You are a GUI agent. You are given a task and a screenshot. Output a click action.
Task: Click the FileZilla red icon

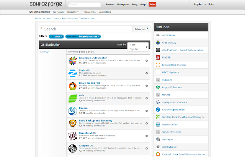point(158,57)
